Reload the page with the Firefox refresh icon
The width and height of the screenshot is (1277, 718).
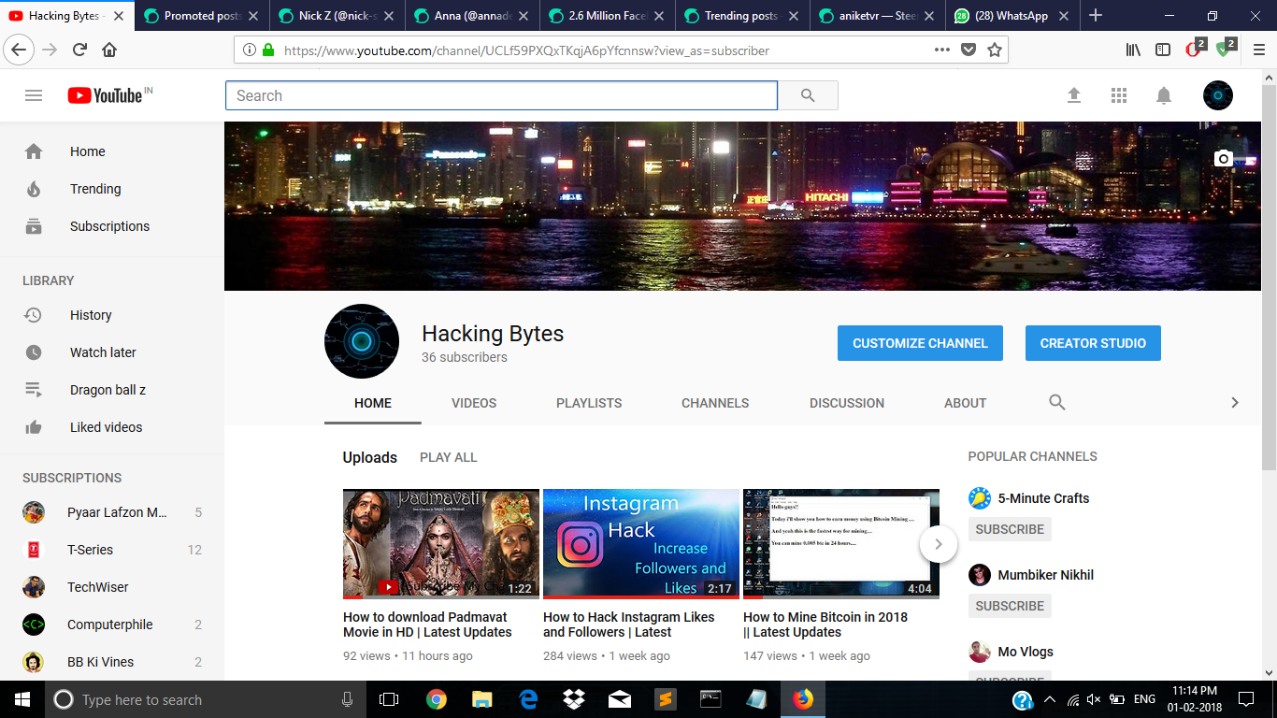point(79,50)
